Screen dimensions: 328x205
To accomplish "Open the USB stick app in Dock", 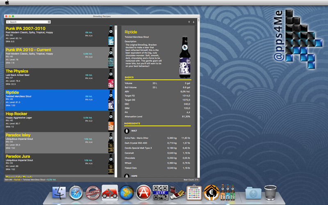I will [x=177, y=193].
